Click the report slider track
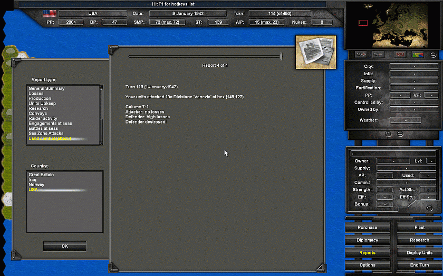Viewport: 443px width, 276px height. tap(204, 57)
